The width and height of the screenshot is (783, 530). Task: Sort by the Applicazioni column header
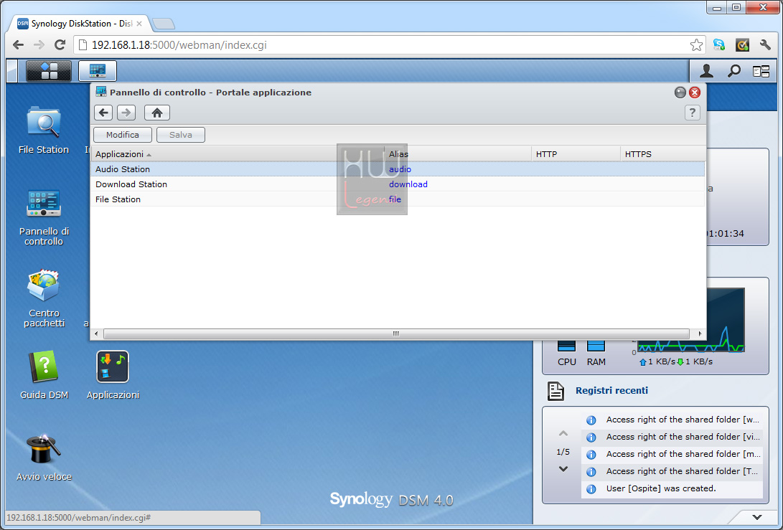point(238,154)
